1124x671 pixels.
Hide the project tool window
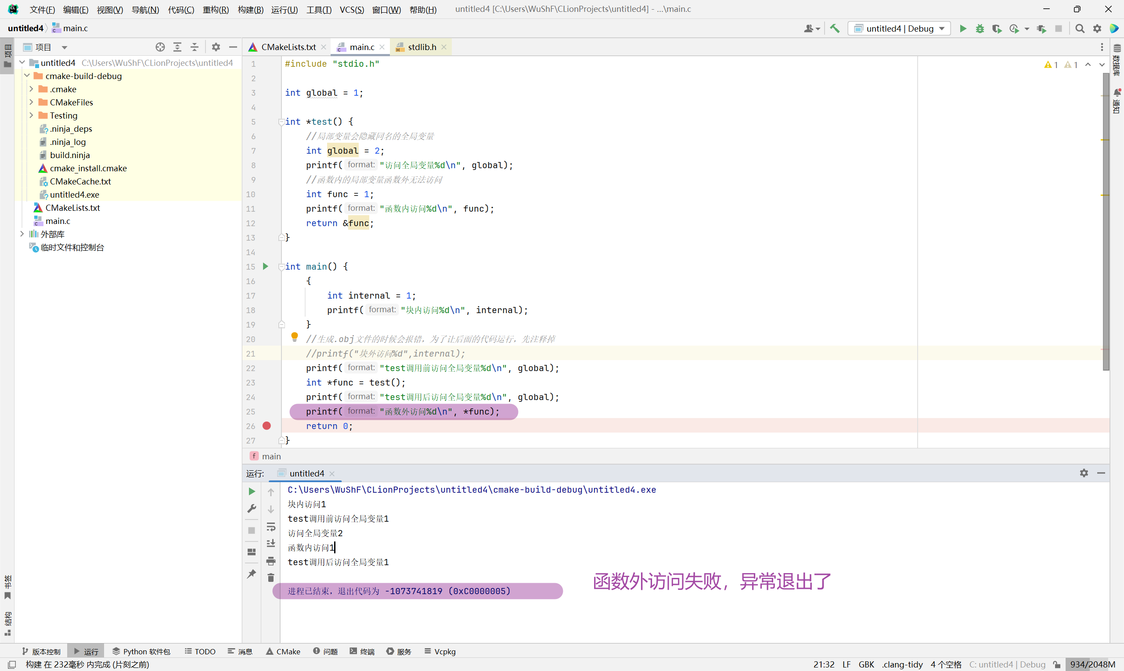pyautogui.click(x=233, y=47)
